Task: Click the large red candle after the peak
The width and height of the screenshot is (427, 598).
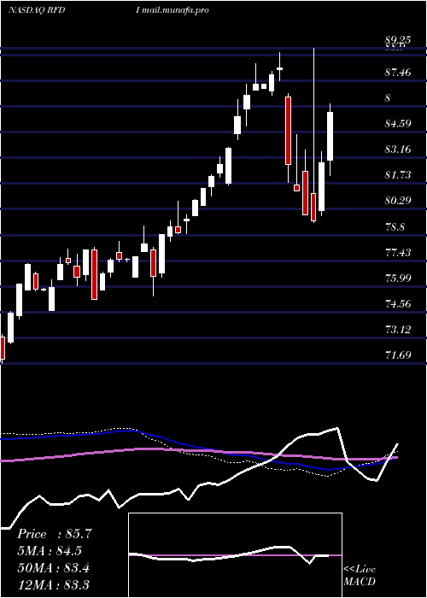Action: click(289, 131)
